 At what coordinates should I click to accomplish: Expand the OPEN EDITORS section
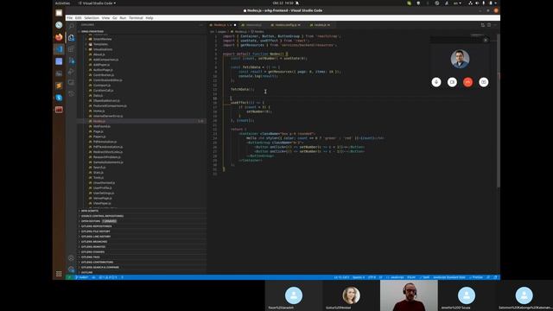pyautogui.click(x=142, y=221)
